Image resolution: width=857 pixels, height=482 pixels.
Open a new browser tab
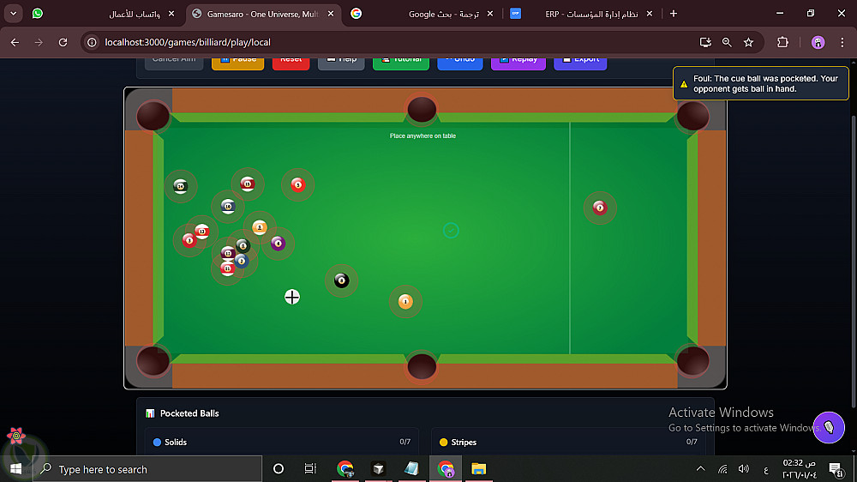(x=674, y=14)
